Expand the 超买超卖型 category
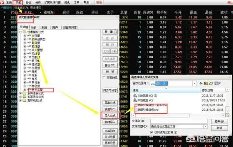 tap(25, 39)
